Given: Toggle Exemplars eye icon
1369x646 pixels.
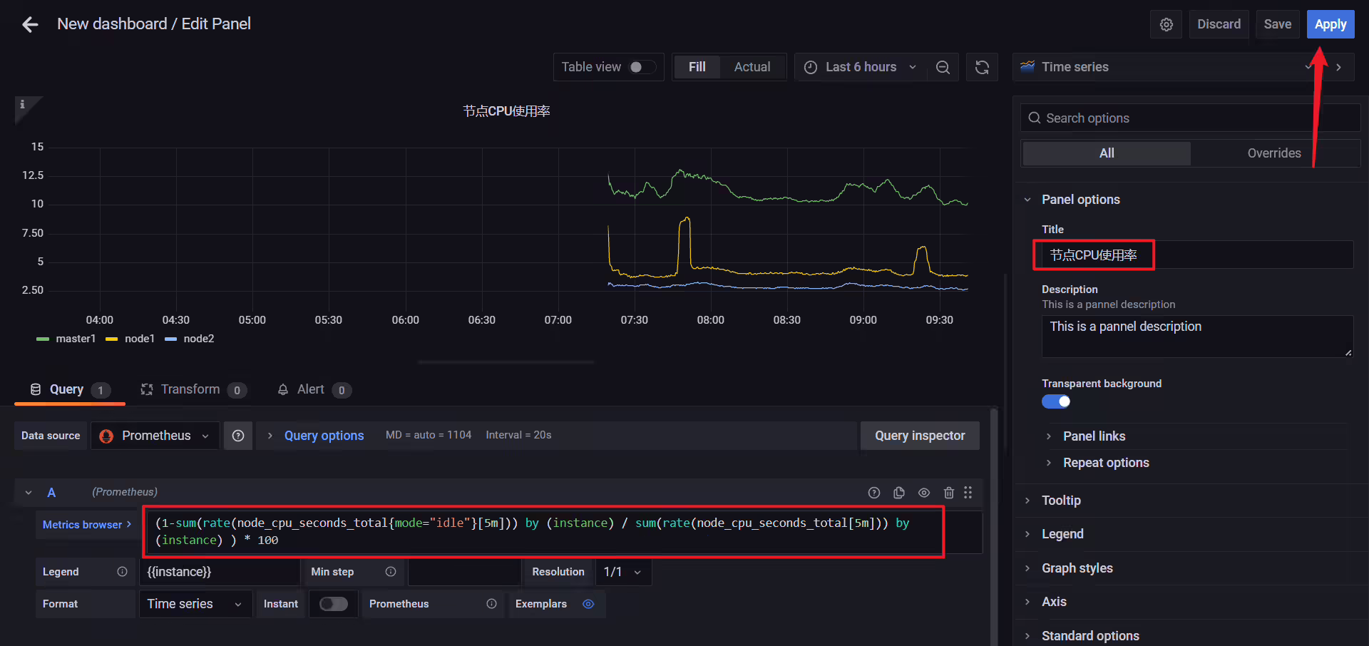Looking at the screenshot, I should coord(588,604).
